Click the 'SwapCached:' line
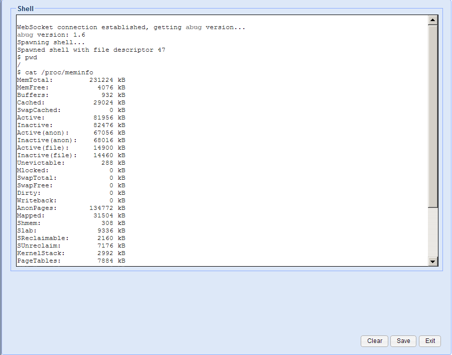 71,110
